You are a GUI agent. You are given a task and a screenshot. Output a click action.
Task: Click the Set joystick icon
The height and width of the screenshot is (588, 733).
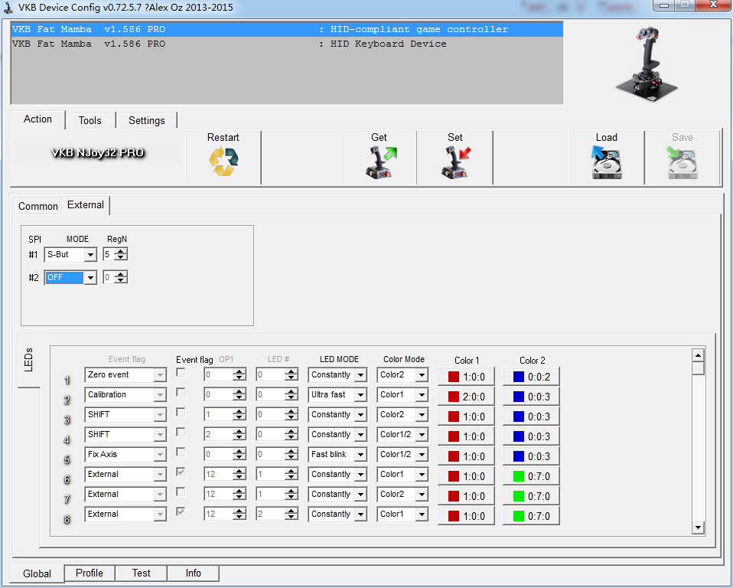point(456,162)
